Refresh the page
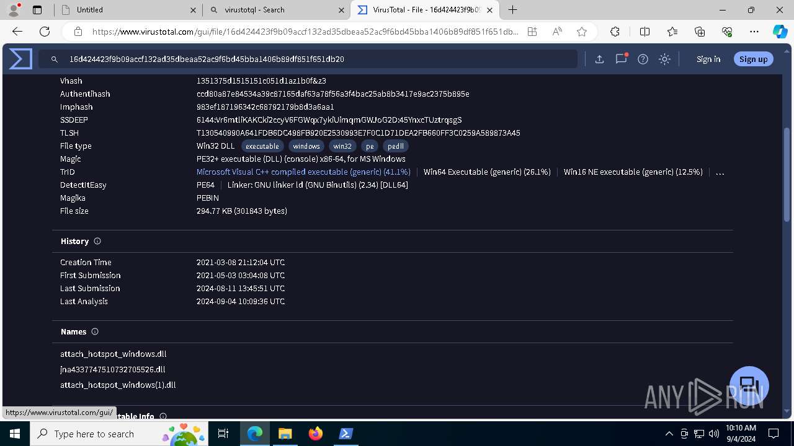Screen dimensions: 794x446 tap(45, 32)
